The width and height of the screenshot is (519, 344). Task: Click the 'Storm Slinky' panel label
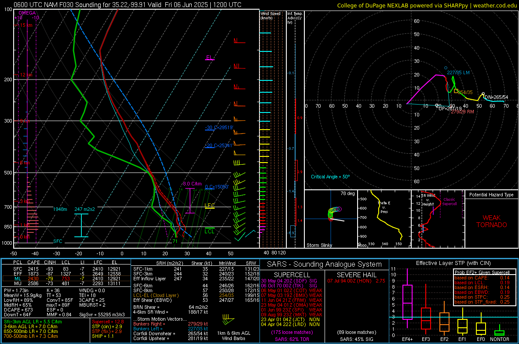click(x=319, y=245)
